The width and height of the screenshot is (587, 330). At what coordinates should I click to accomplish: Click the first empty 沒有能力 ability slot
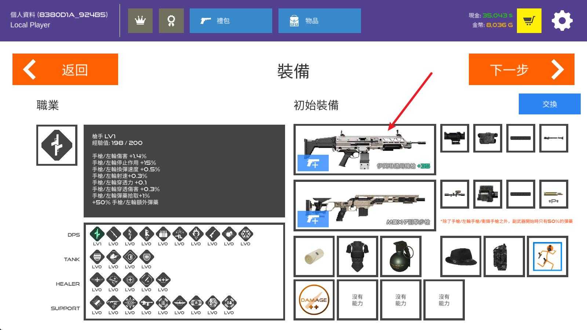point(357,300)
